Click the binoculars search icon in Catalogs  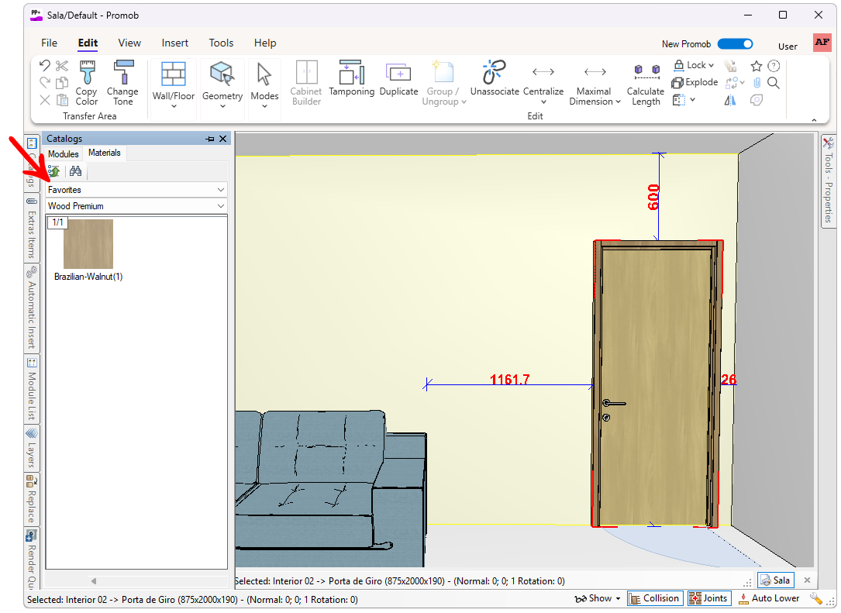click(75, 171)
